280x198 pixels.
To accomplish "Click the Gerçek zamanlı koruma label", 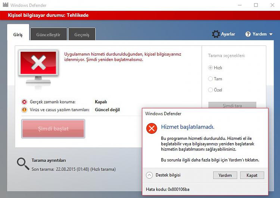I will click(x=53, y=102).
